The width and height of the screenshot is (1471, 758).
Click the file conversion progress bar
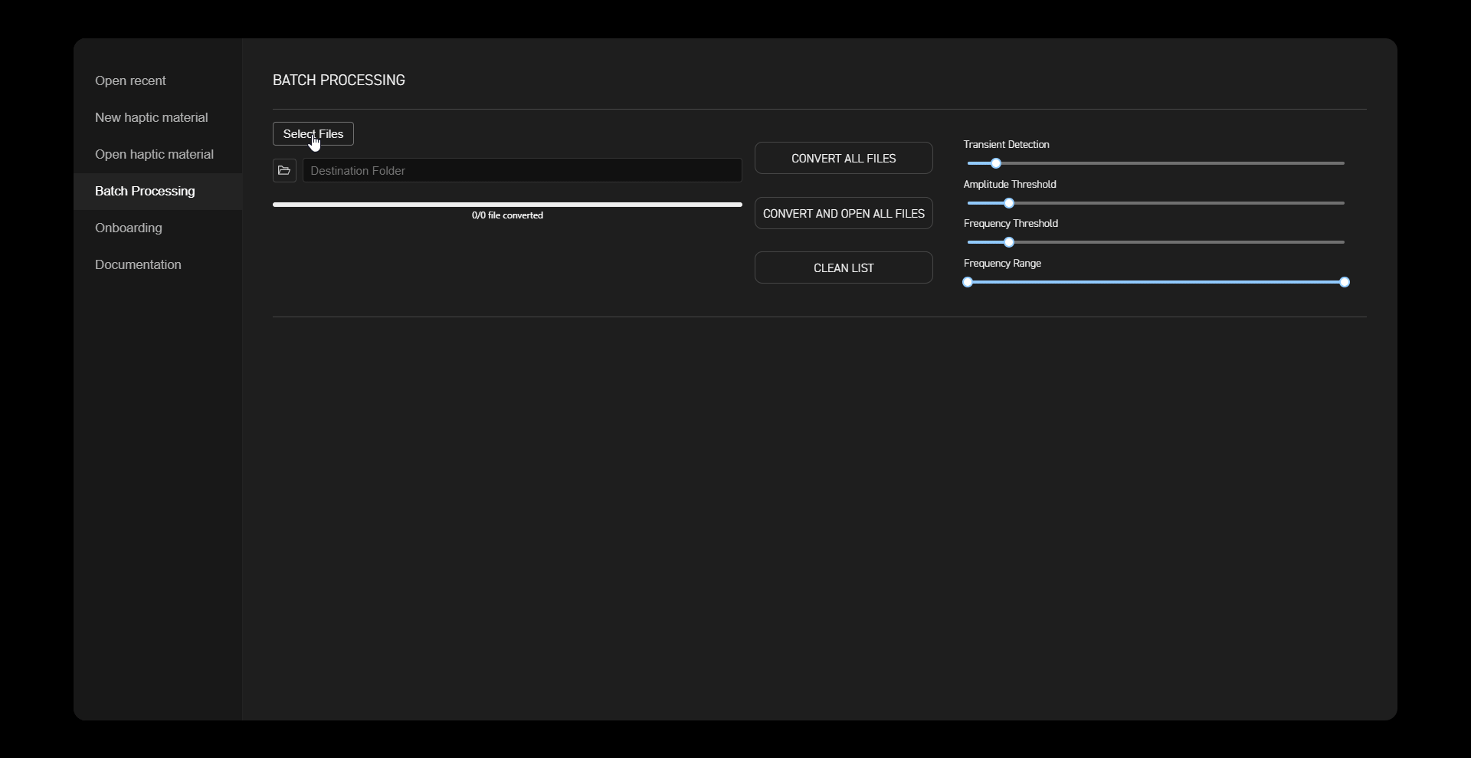pos(507,205)
